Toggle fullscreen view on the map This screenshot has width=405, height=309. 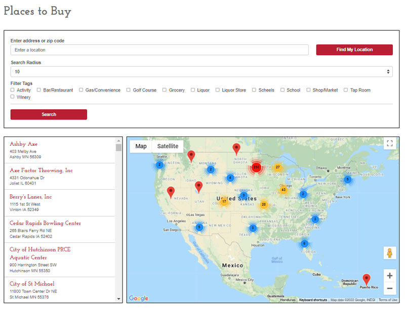(389, 143)
